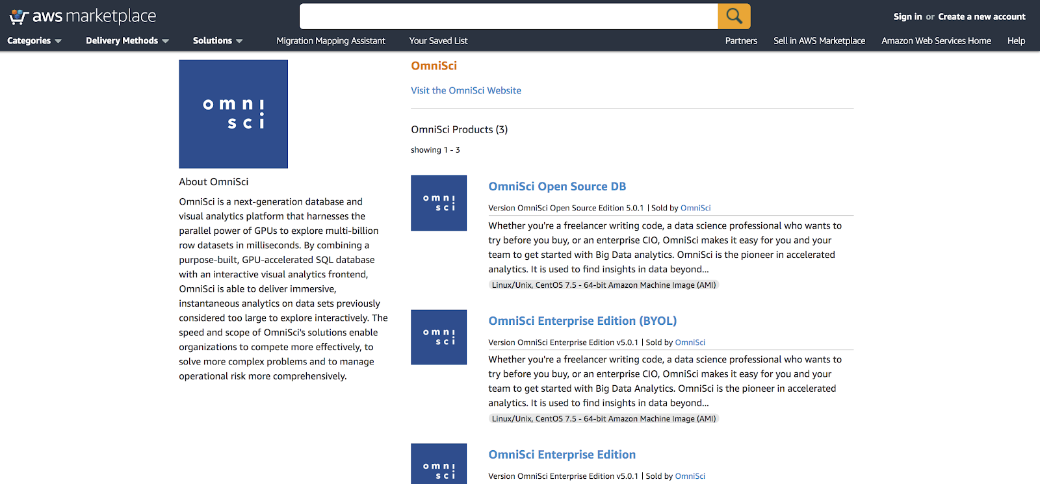1040x484 pixels.
Task: Click the AWS Marketplace logo
Action: click(x=83, y=16)
